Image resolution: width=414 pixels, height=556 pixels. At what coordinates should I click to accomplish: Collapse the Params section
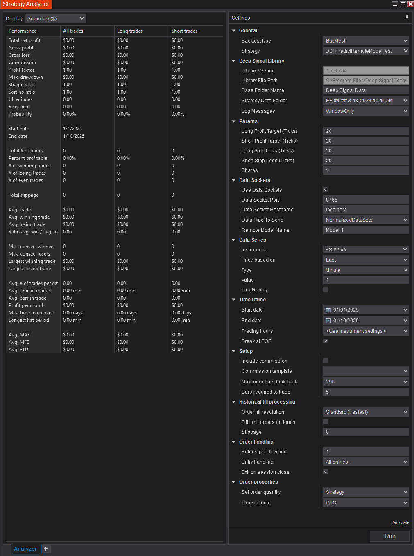click(x=234, y=121)
